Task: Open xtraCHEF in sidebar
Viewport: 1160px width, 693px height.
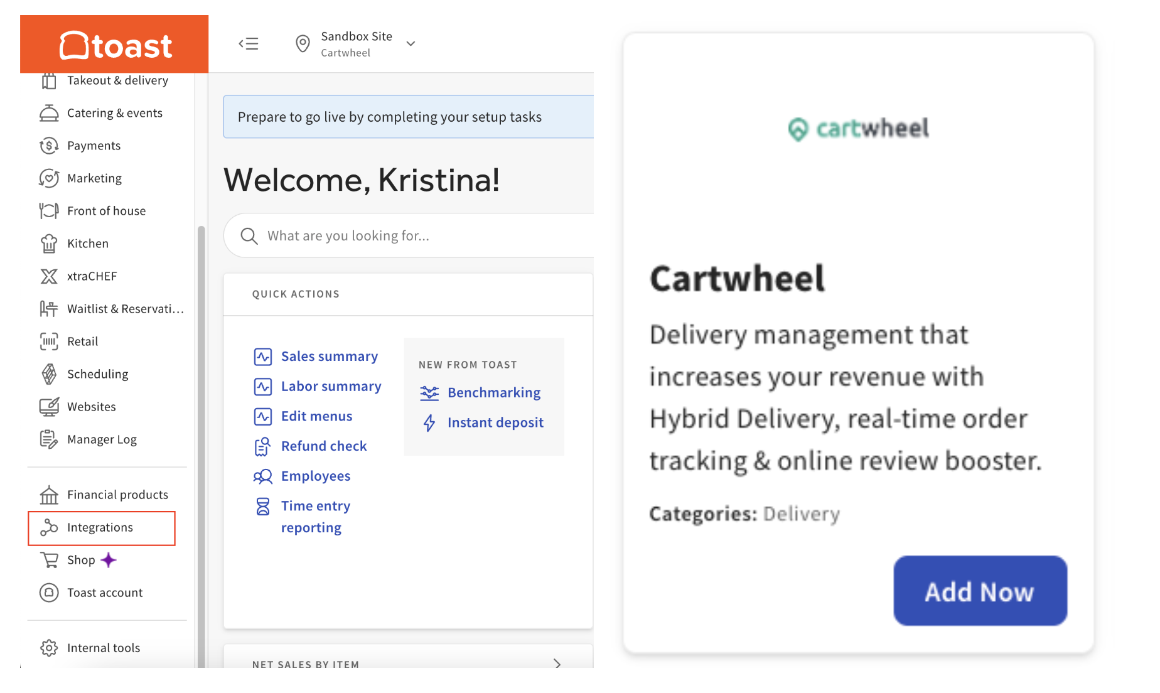Action: tap(92, 276)
